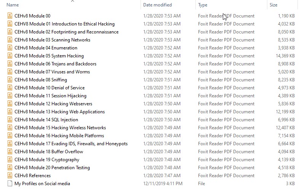Click PDF icon for Module 11 Session Hijacking
307x192 pixels.
(x=10, y=95)
